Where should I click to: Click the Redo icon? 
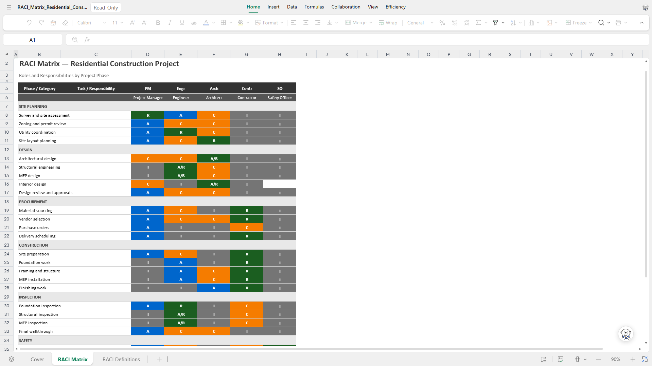[41, 23]
